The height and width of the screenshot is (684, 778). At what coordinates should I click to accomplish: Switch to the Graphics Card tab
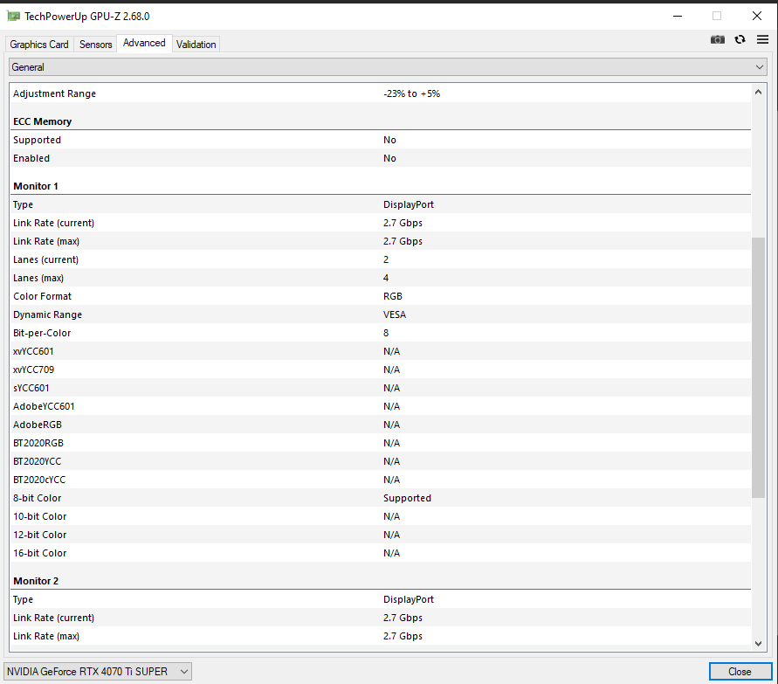point(39,45)
